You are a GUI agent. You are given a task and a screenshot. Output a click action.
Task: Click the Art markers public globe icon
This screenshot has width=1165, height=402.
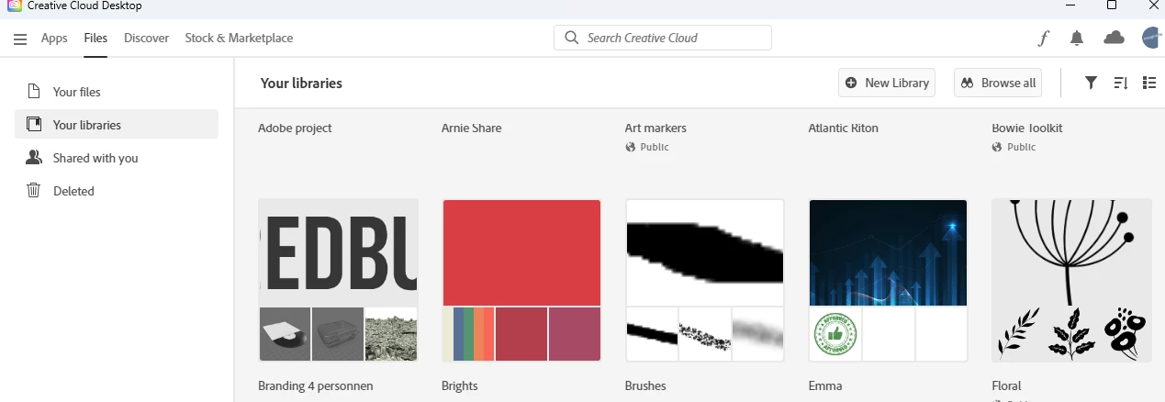tap(631, 147)
